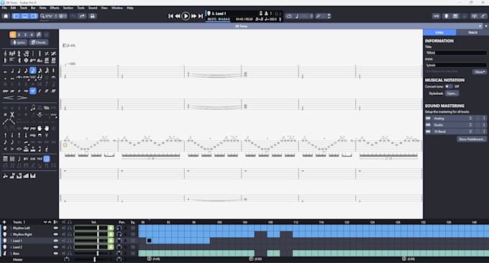Toggle visibility eye for Lead 2 track
489x263 pixels.
56,247
